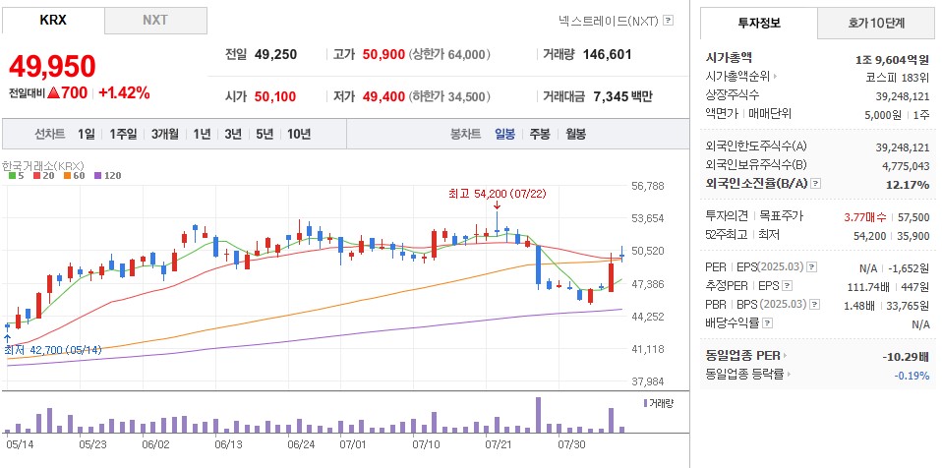Switch to the NXT tab

tap(155, 20)
